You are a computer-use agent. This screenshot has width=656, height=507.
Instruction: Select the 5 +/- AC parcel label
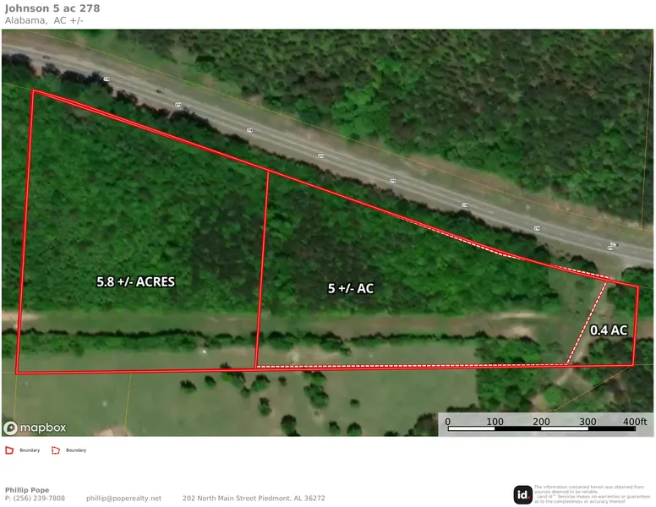tap(350, 288)
